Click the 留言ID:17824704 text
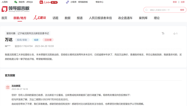This screenshot has height=106, width=187. (24, 46)
